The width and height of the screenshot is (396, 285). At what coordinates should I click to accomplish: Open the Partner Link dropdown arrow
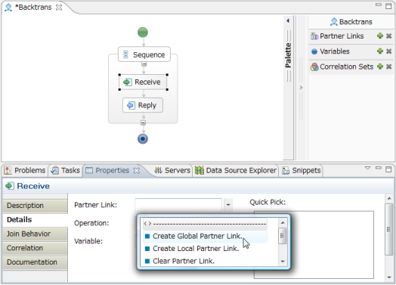point(228,205)
